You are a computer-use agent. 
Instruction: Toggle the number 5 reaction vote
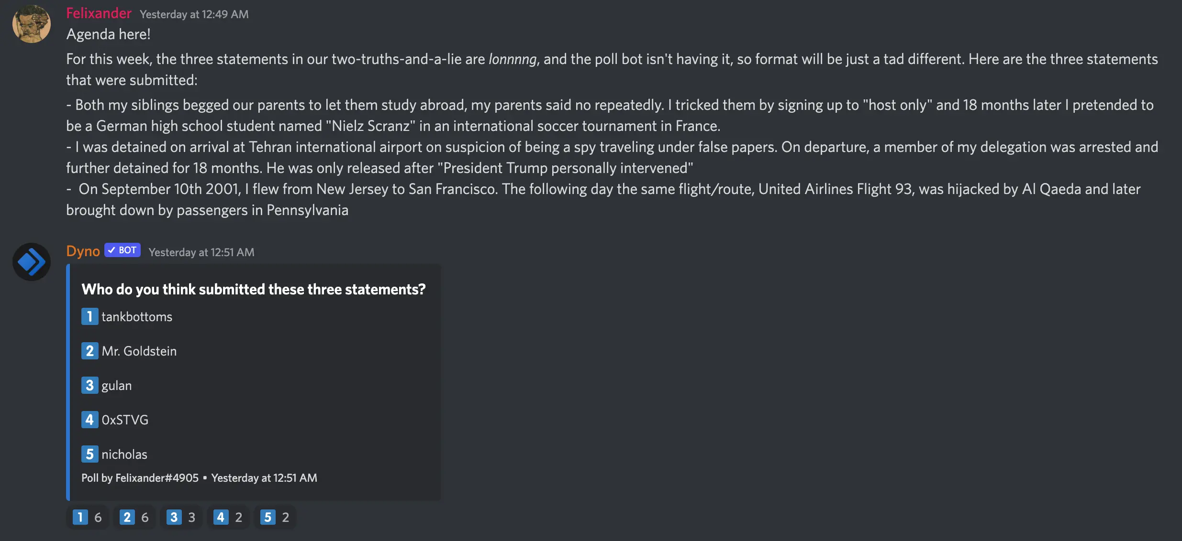coord(275,517)
